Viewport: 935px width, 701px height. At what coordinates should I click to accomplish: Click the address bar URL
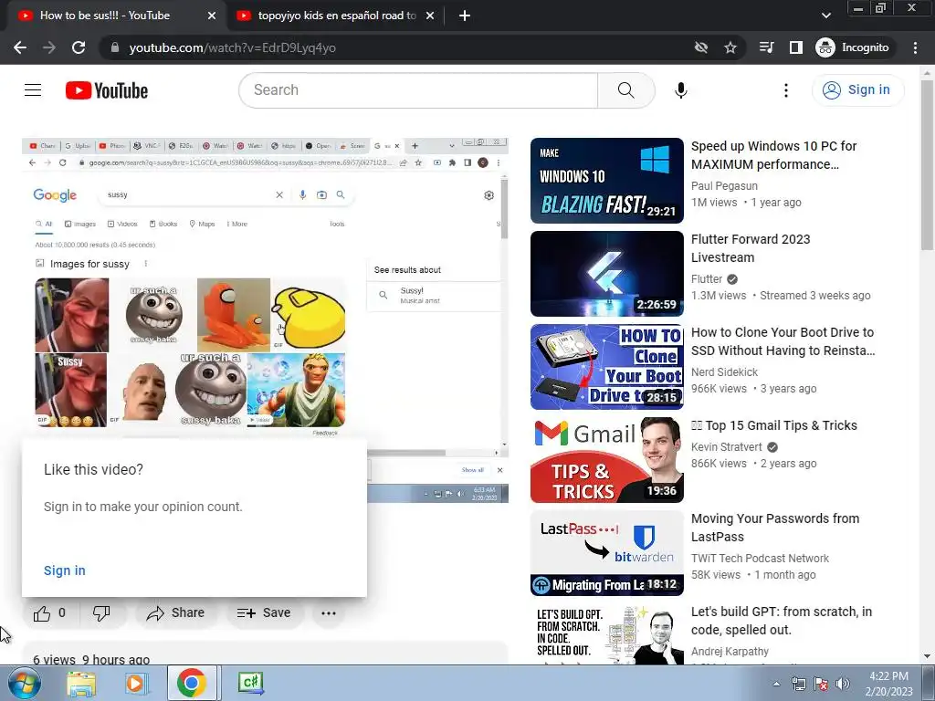coord(233,47)
